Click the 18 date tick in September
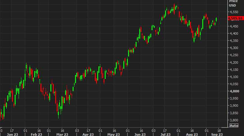This screenshot has width=244, height=136. pyautogui.click(x=219, y=130)
